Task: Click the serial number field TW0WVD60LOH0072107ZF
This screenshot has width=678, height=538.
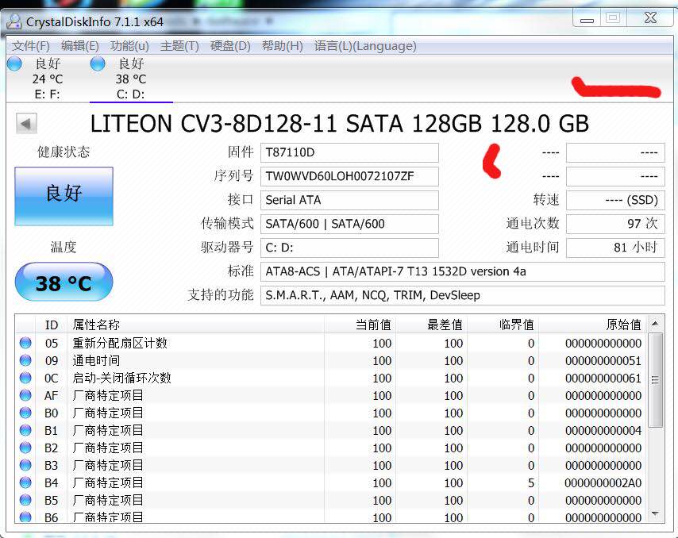Action: 349,176
